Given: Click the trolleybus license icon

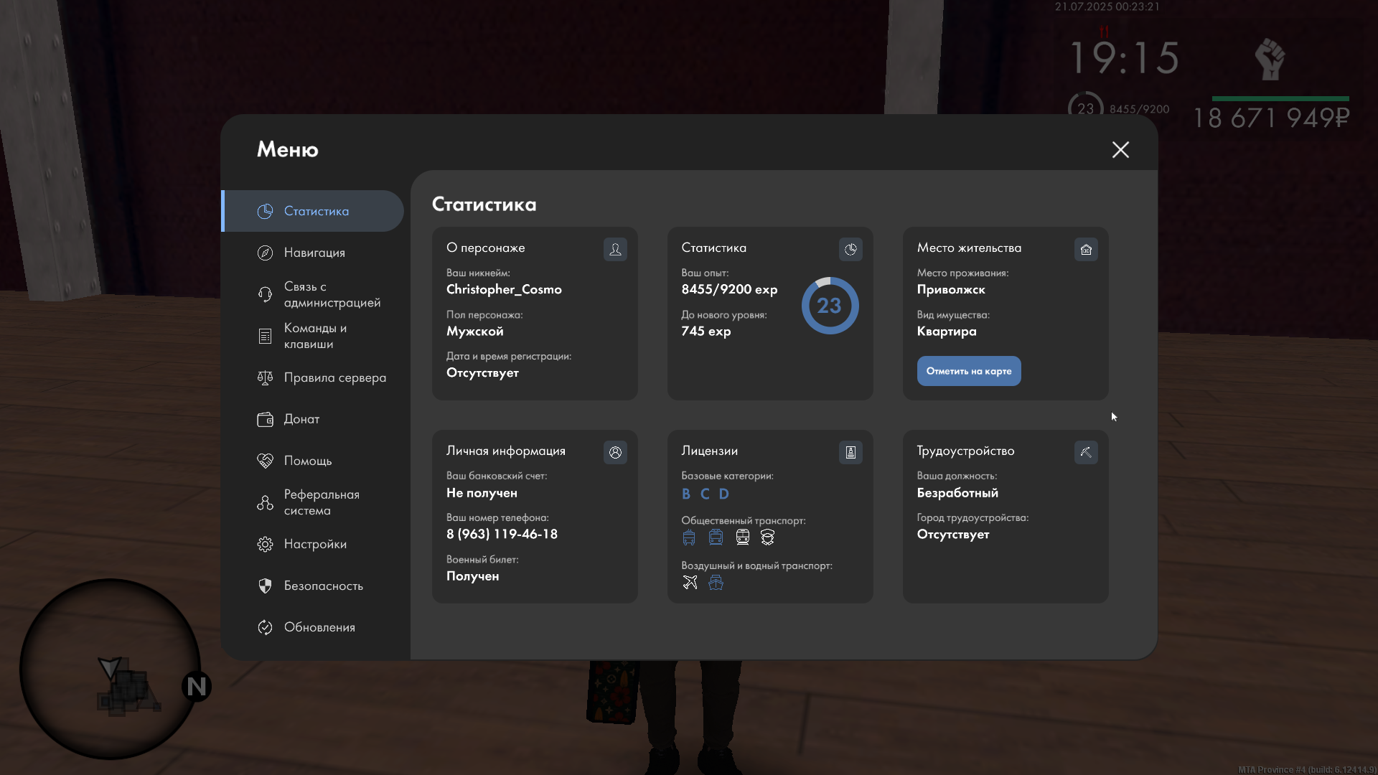Looking at the screenshot, I should (716, 537).
